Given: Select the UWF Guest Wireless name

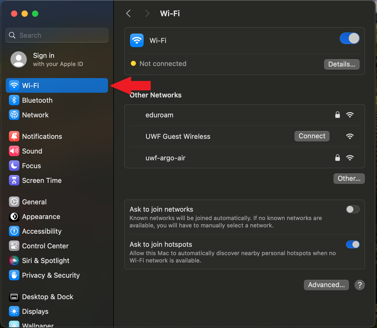Looking at the screenshot, I should (178, 136).
